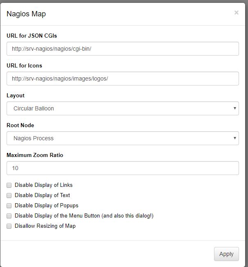Select the Maximum Zoom Ratio input
Viewport: 248px width, 267px height.
click(x=123, y=168)
